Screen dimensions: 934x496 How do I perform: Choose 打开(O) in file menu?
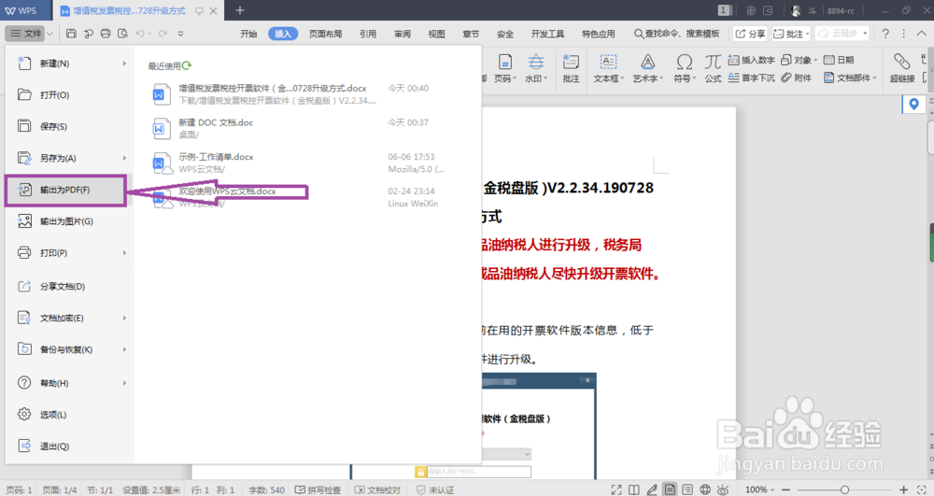tap(69, 94)
